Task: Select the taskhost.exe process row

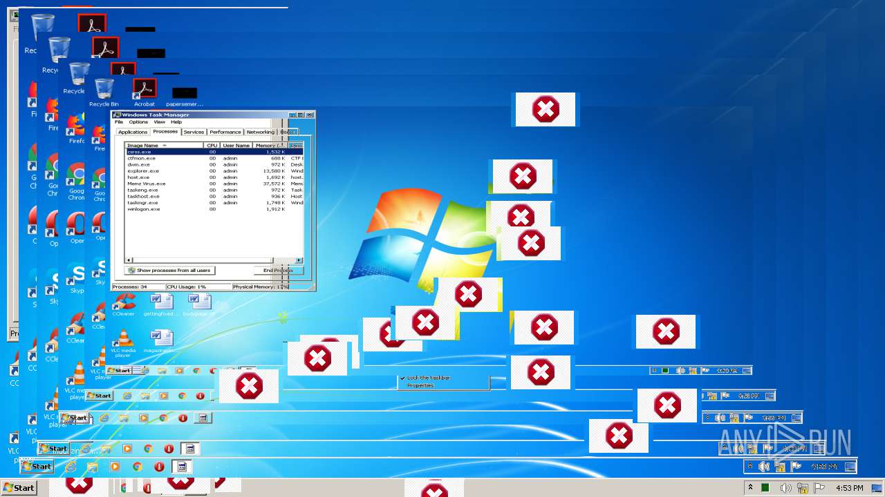Action: pos(214,197)
